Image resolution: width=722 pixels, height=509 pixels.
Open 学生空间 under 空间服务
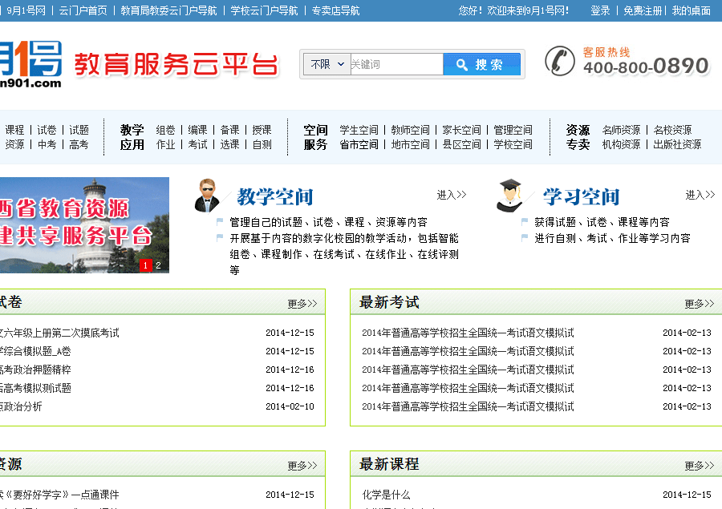359,130
